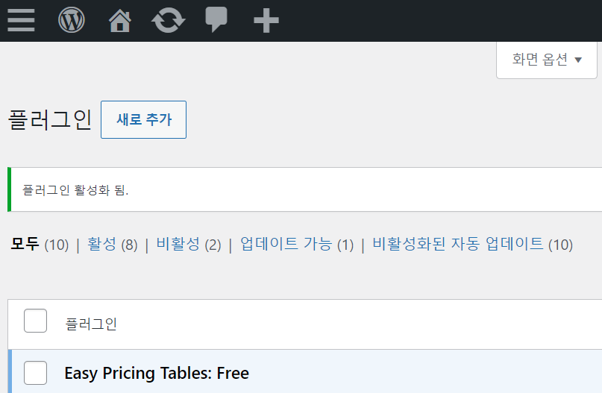602x393 pixels.
Task: Filter plugins by 비활성 (2)
Action: 189,244
